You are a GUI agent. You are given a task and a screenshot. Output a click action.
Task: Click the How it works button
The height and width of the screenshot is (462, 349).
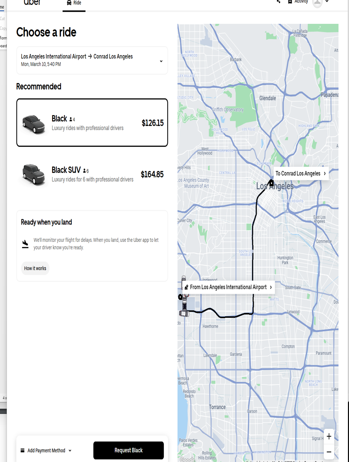pos(35,268)
